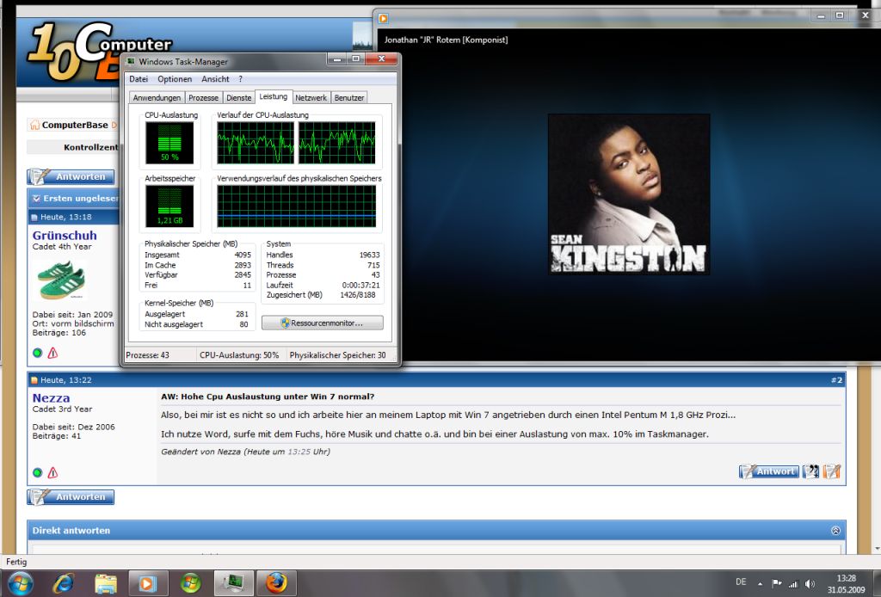Click the browser scrollbar down arrow
Image resolution: width=881 pixels, height=597 pixels.
(x=877, y=549)
